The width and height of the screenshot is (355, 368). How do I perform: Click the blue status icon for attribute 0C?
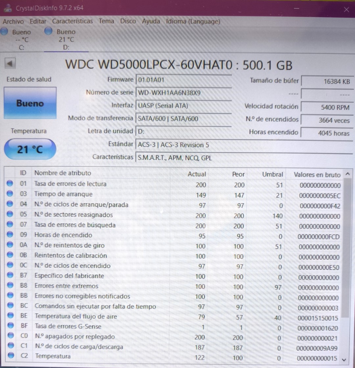pyautogui.click(x=10, y=264)
